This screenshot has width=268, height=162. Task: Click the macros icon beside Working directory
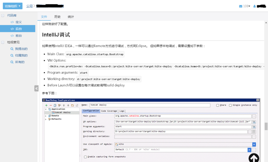click(x=254, y=132)
